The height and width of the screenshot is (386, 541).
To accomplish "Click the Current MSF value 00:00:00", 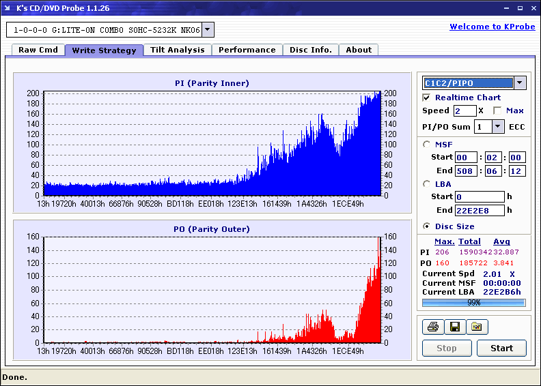I will tap(501, 283).
